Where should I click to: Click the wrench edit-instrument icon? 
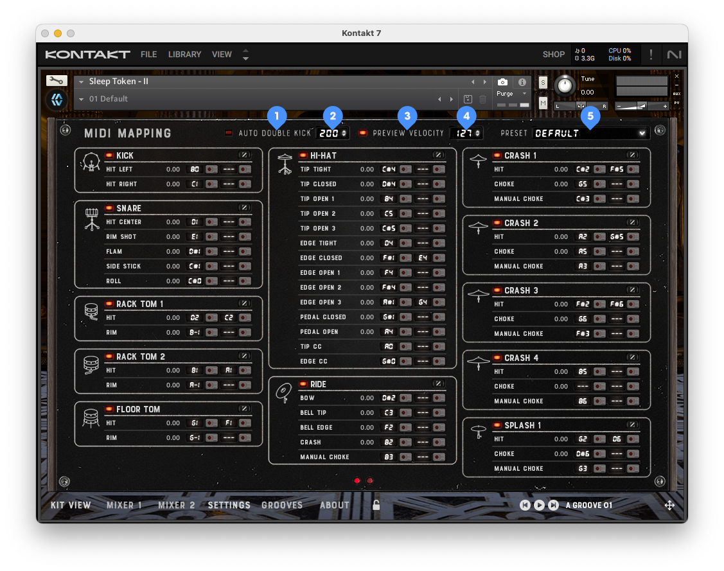(57, 81)
